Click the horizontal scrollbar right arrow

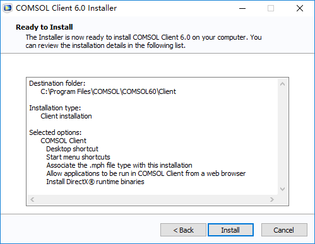[x=272, y=199]
